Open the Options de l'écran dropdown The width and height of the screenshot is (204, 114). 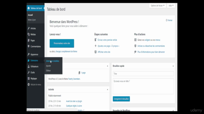(157, 6)
